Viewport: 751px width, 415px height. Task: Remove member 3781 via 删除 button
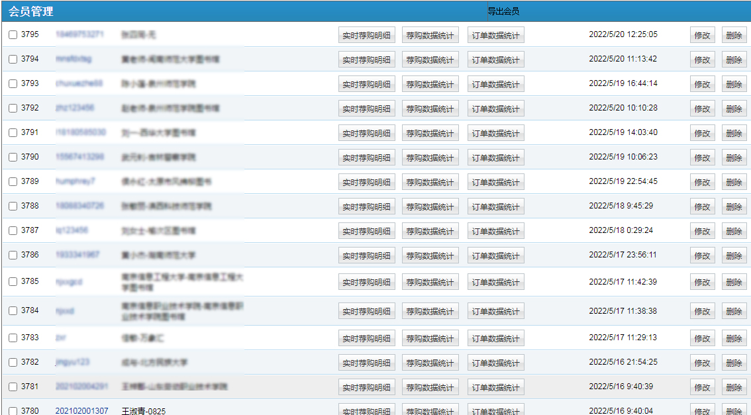[x=734, y=387]
